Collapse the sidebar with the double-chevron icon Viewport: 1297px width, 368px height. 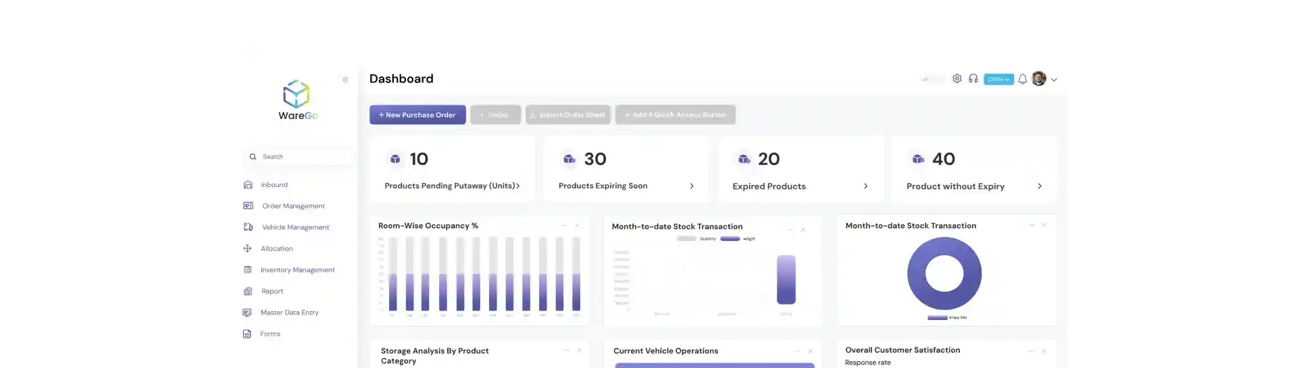click(x=345, y=80)
